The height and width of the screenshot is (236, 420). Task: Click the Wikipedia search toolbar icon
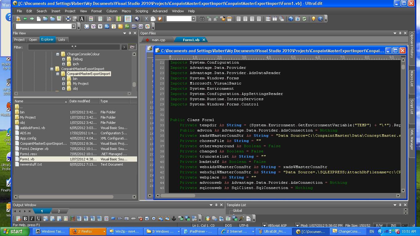(100, 26)
